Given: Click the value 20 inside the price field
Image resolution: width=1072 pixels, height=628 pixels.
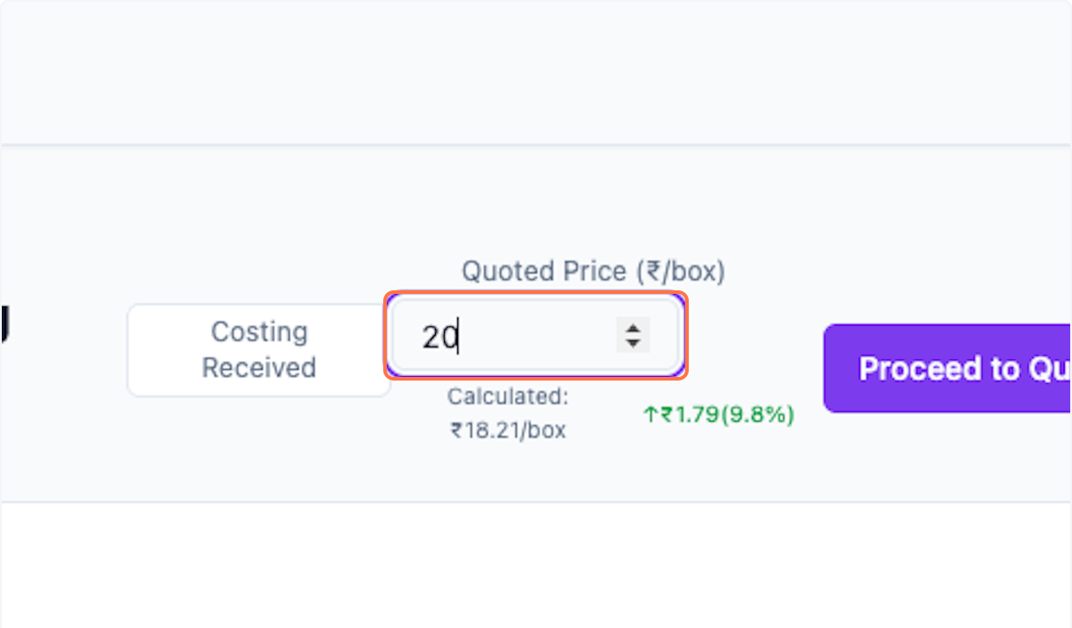Looking at the screenshot, I should [x=439, y=337].
